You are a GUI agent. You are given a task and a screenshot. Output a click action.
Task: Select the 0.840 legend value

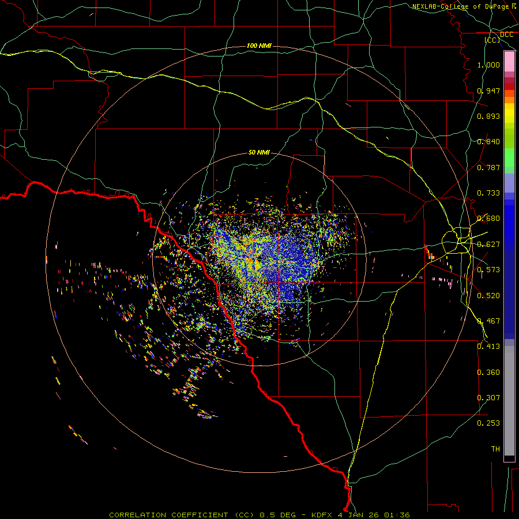coord(488,142)
